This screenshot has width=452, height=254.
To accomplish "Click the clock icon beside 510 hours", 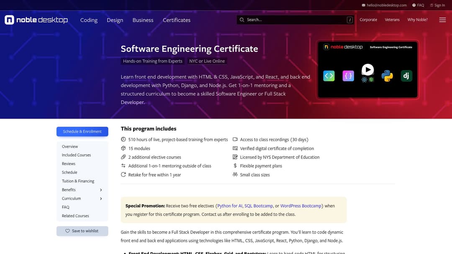I will (123, 140).
